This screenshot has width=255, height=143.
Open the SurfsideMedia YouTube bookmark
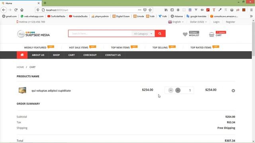tap(56, 16)
